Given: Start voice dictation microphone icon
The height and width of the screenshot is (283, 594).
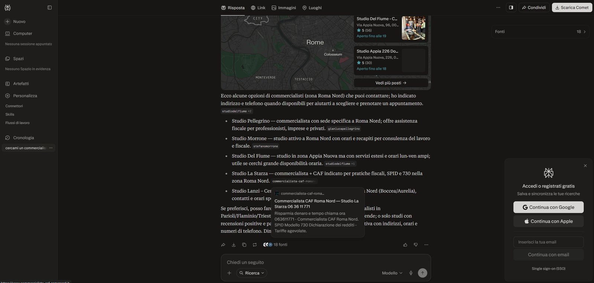Looking at the screenshot, I should click(x=411, y=273).
